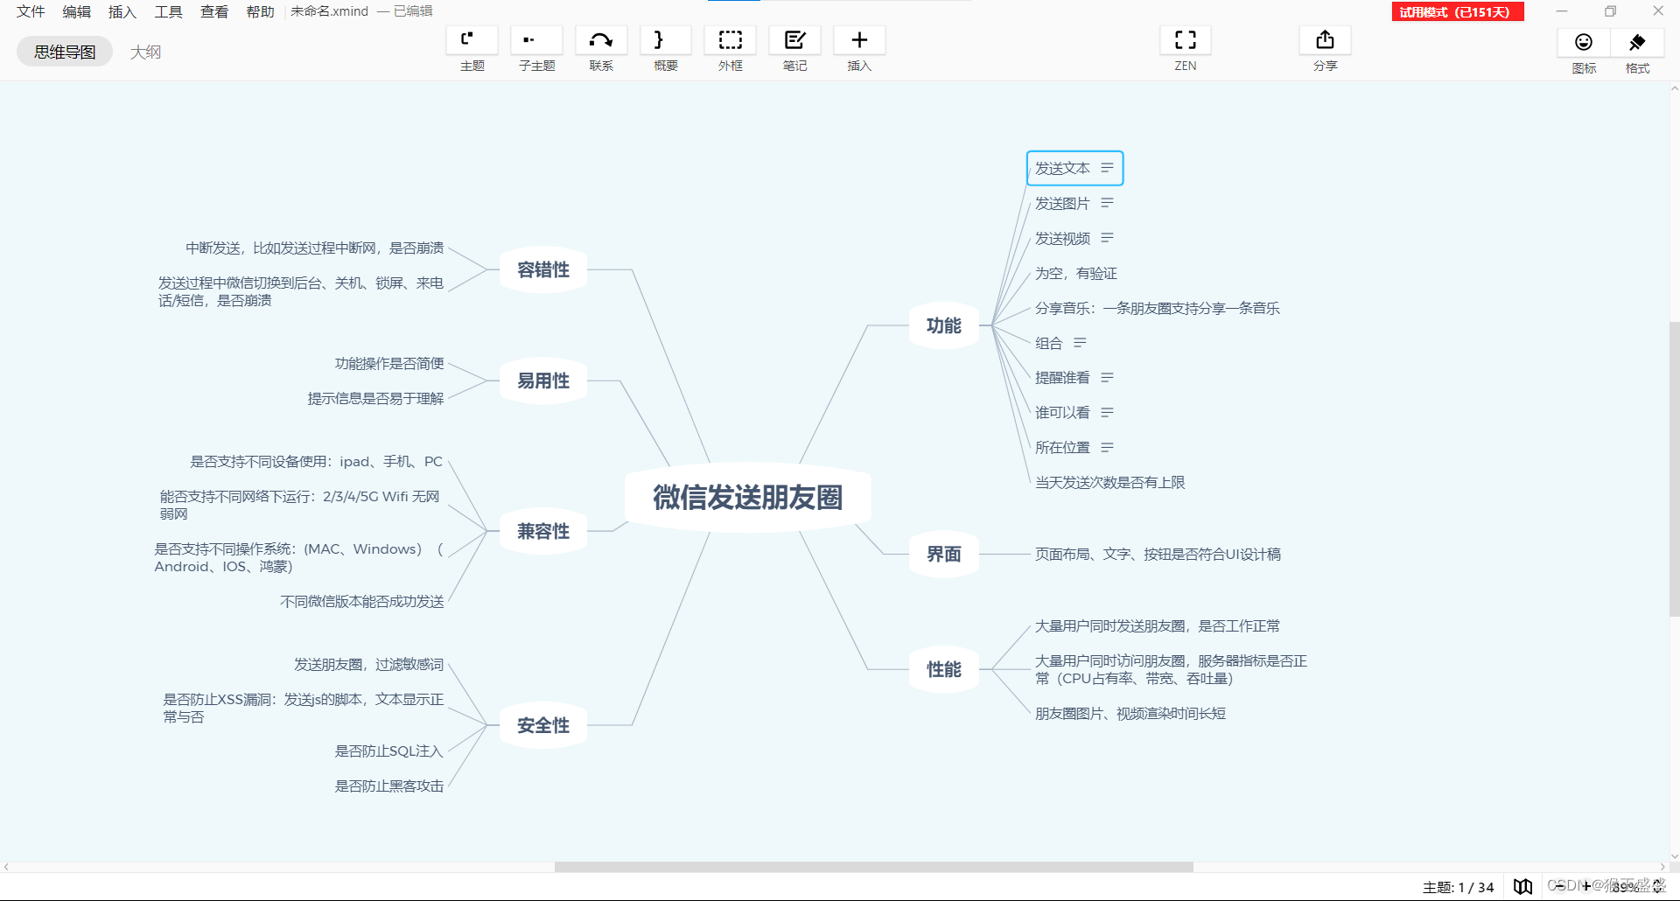Open note icon on 发送图片
The image size is (1680, 901).
tap(1107, 203)
